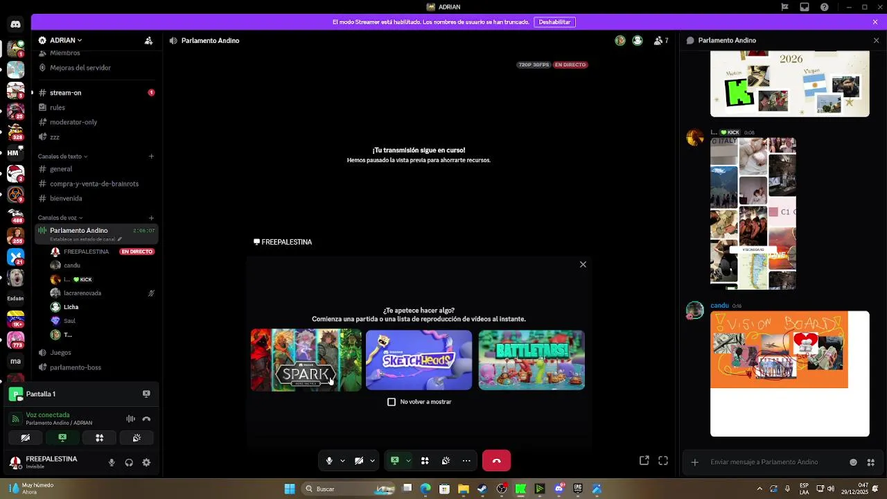The width and height of the screenshot is (887, 499).
Task: Open the zzz channel
Action: coord(96,137)
